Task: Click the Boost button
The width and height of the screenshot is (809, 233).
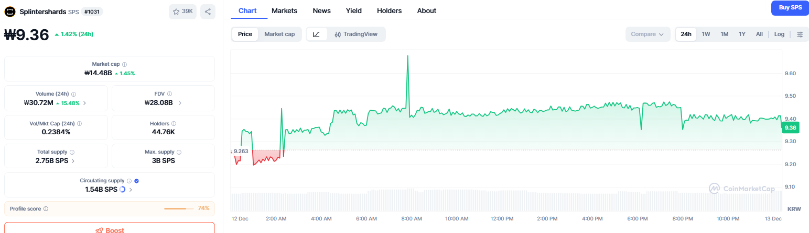Action: (x=110, y=228)
